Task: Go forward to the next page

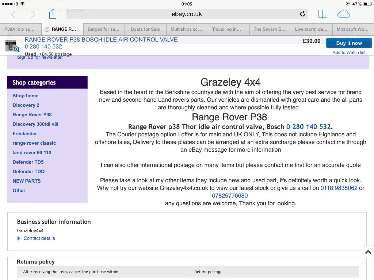Action: click(x=33, y=14)
